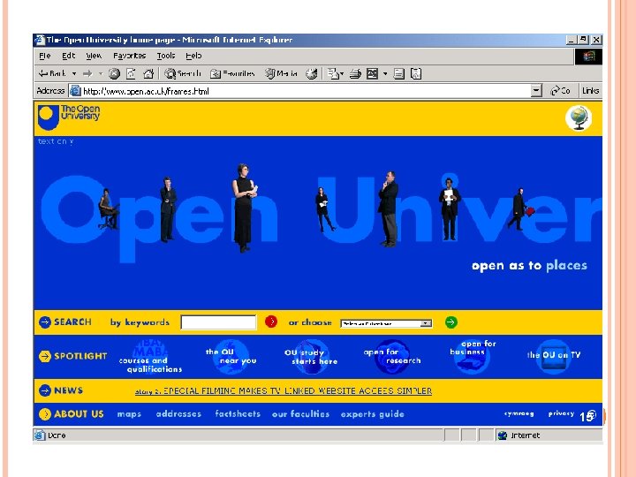Viewport: 636px width, 477px height.
Task: Open the Help menu
Action: [193, 56]
